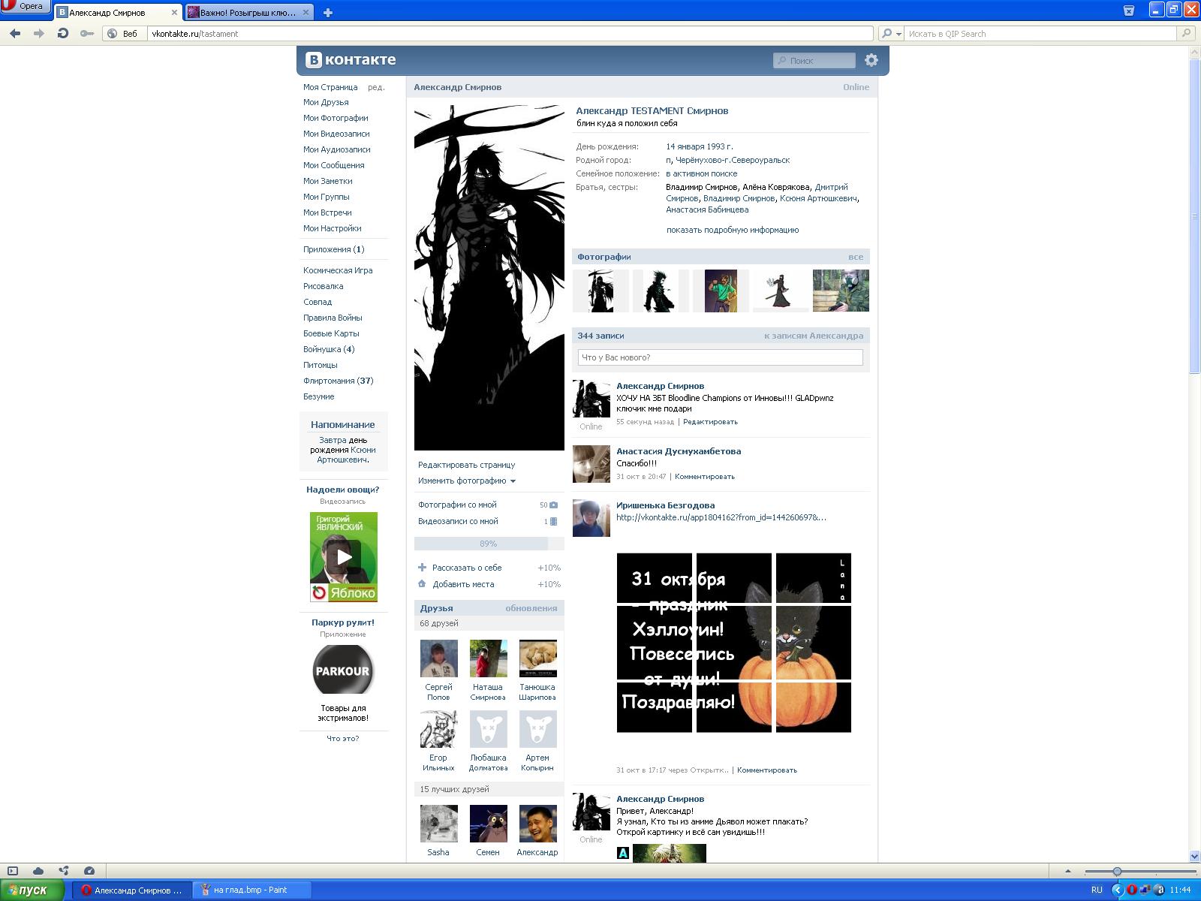1201x901 pixels.
Task: Click the Что у Вас нового? field
Action: [x=720, y=357]
